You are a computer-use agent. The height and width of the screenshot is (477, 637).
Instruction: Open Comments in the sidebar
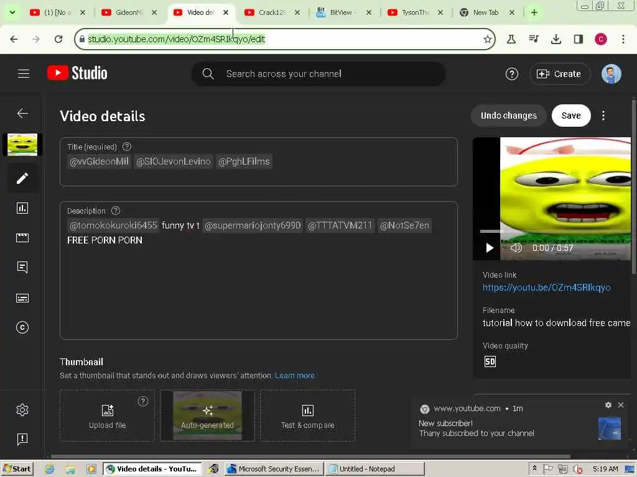point(22,267)
